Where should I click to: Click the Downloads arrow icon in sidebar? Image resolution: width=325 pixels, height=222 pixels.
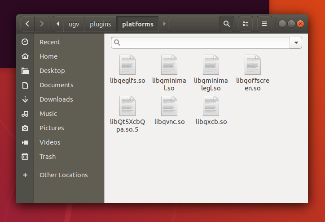[x=25, y=99]
